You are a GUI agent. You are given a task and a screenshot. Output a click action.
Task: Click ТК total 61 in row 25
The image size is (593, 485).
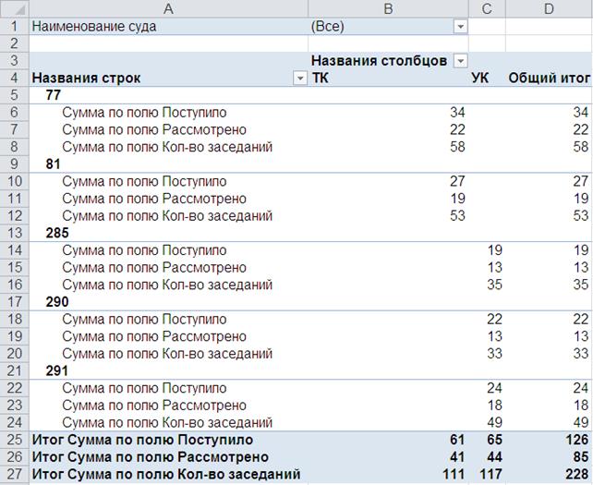coord(457,440)
